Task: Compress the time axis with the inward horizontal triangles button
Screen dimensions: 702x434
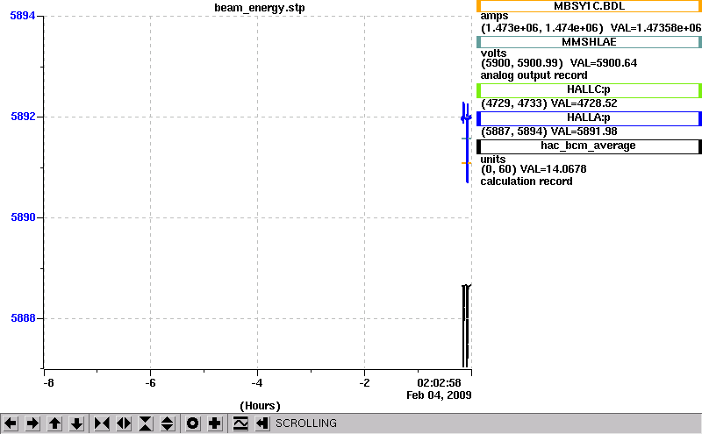Action: point(102,423)
